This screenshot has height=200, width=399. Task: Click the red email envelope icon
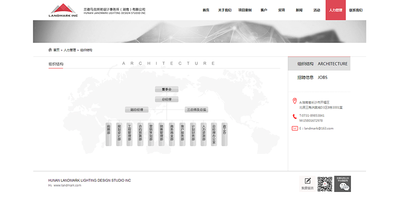pos(295,128)
